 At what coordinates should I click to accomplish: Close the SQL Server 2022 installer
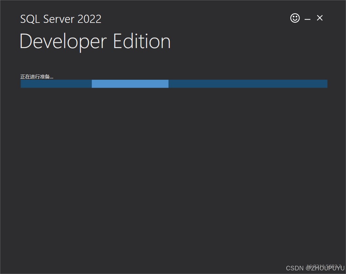coord(320,18)
